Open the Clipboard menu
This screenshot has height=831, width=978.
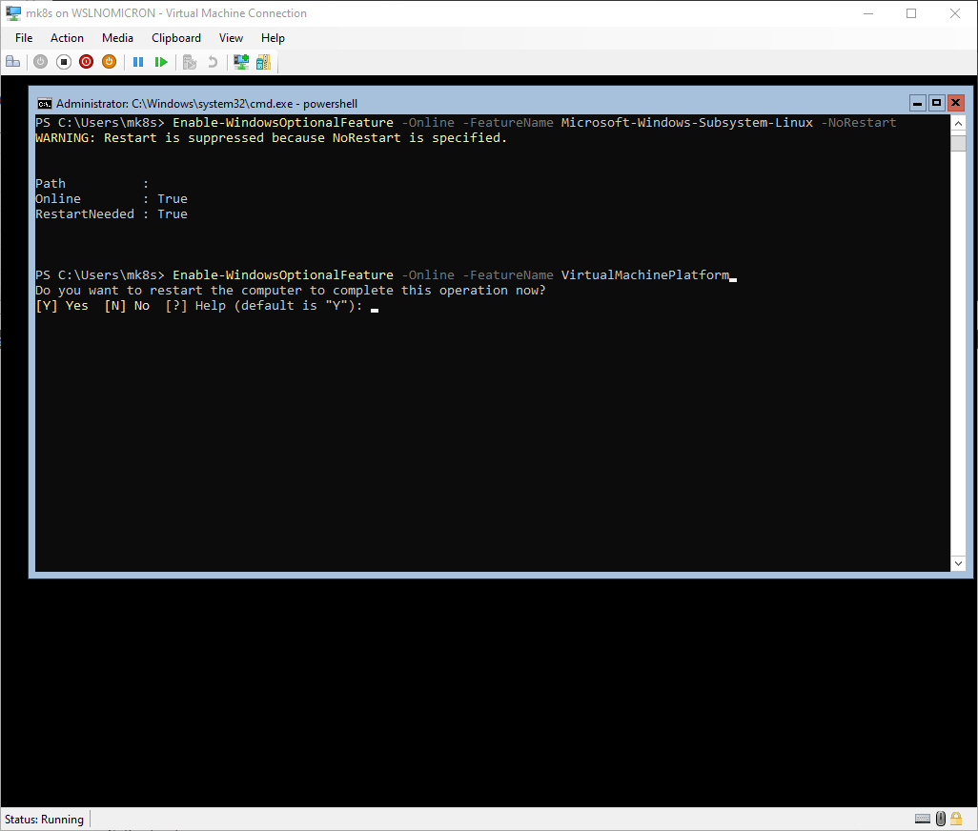[x=176, y=38]
